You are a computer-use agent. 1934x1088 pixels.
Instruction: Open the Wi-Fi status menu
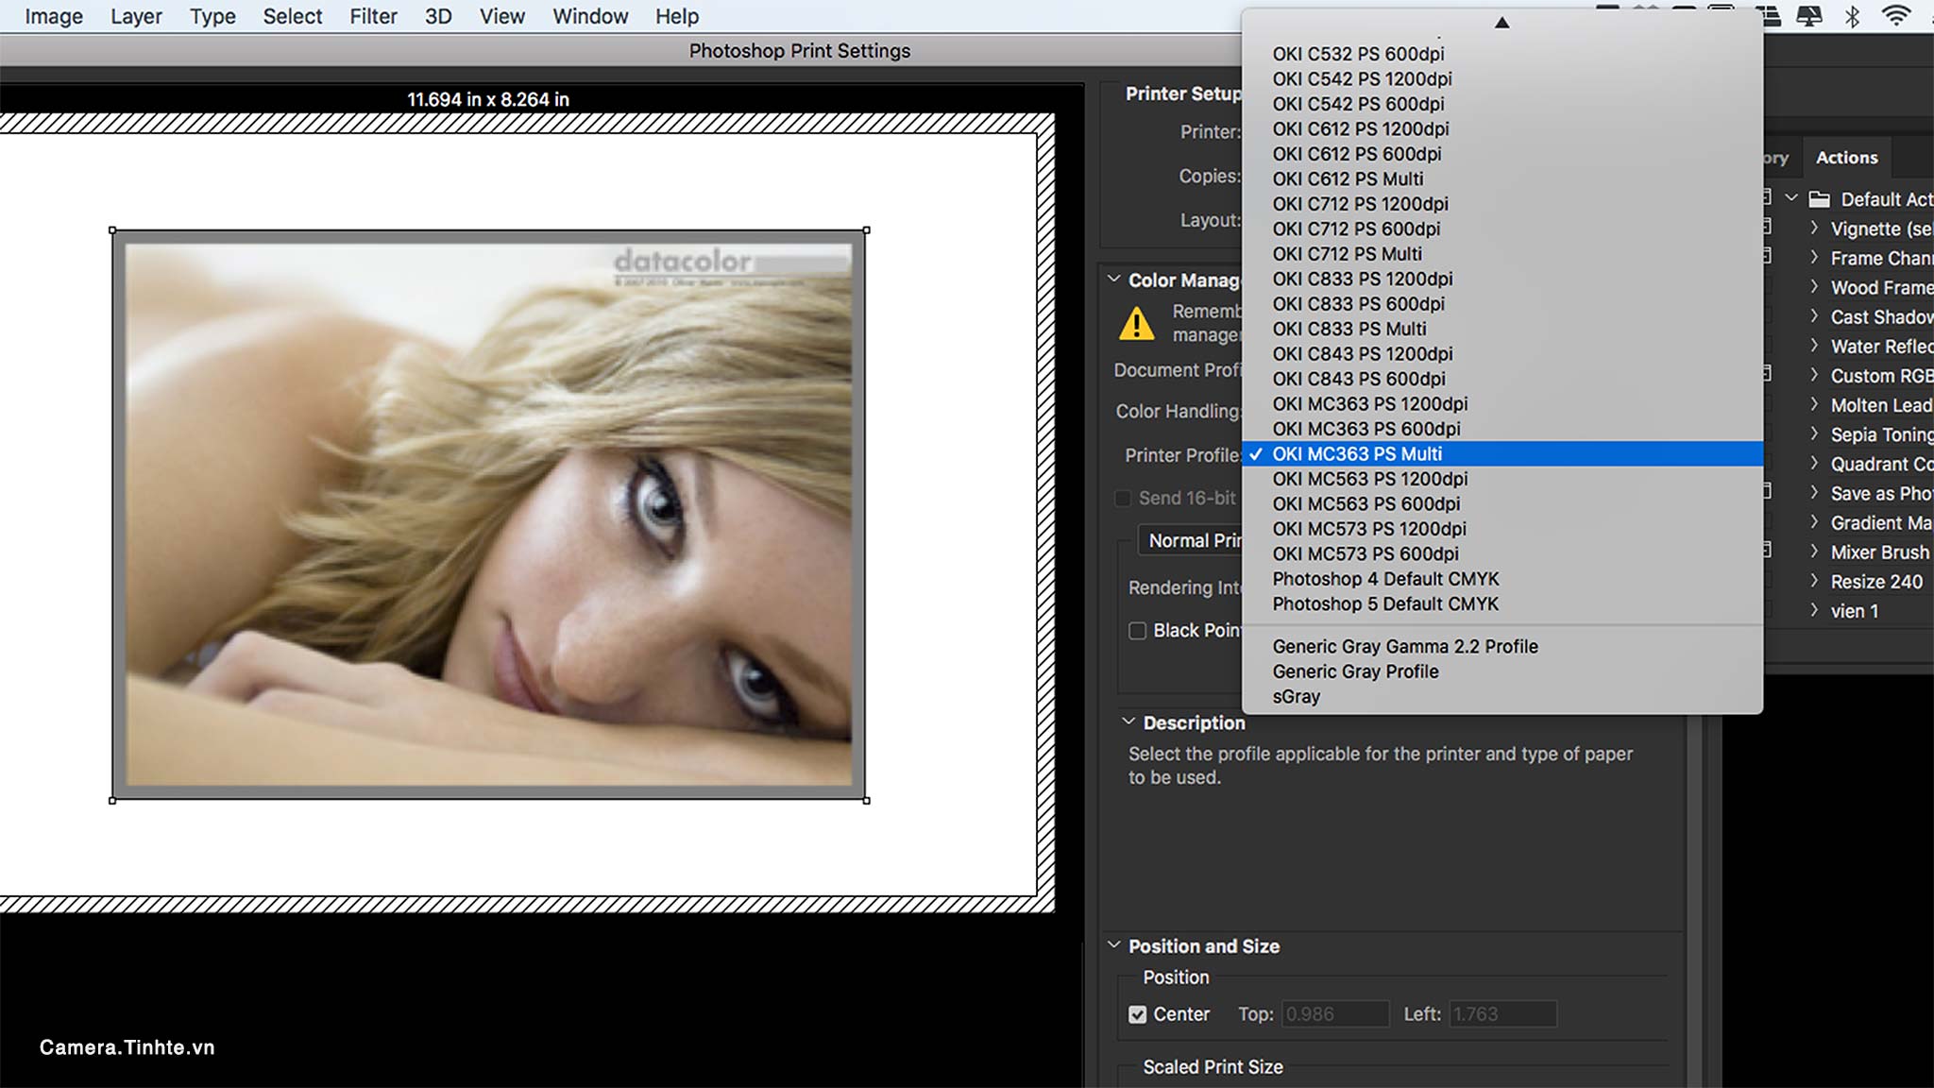click(1896, 15)
